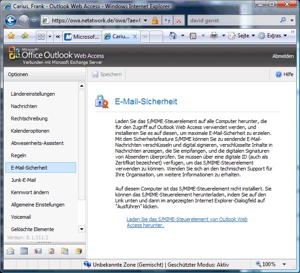
Task: Open Allgemeine Einstellungen
Action: point(38,205)
